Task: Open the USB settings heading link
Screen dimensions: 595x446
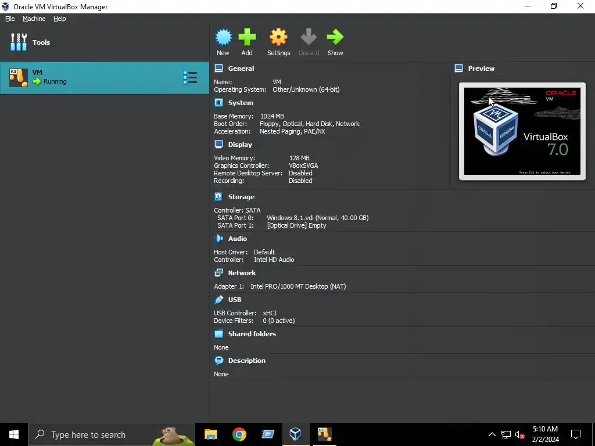Action: [x=235, y=300]
